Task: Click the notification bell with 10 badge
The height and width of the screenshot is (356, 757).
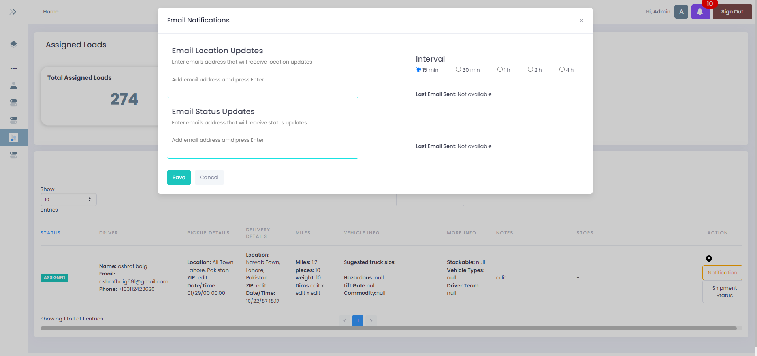Action: coord(700,11)
